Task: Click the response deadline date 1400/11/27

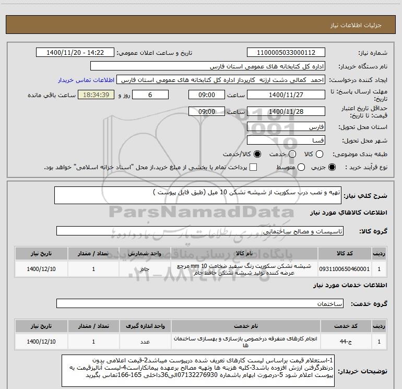Action: point(286,95)
